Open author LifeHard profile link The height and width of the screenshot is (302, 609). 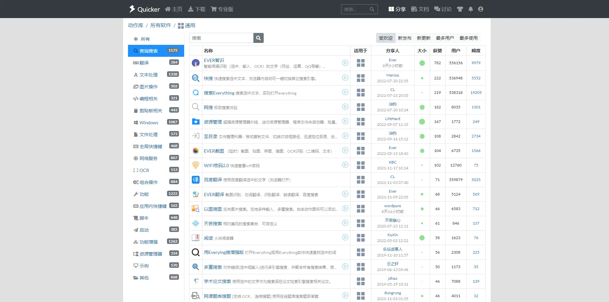pyautogui.click(x=393, y=119)
